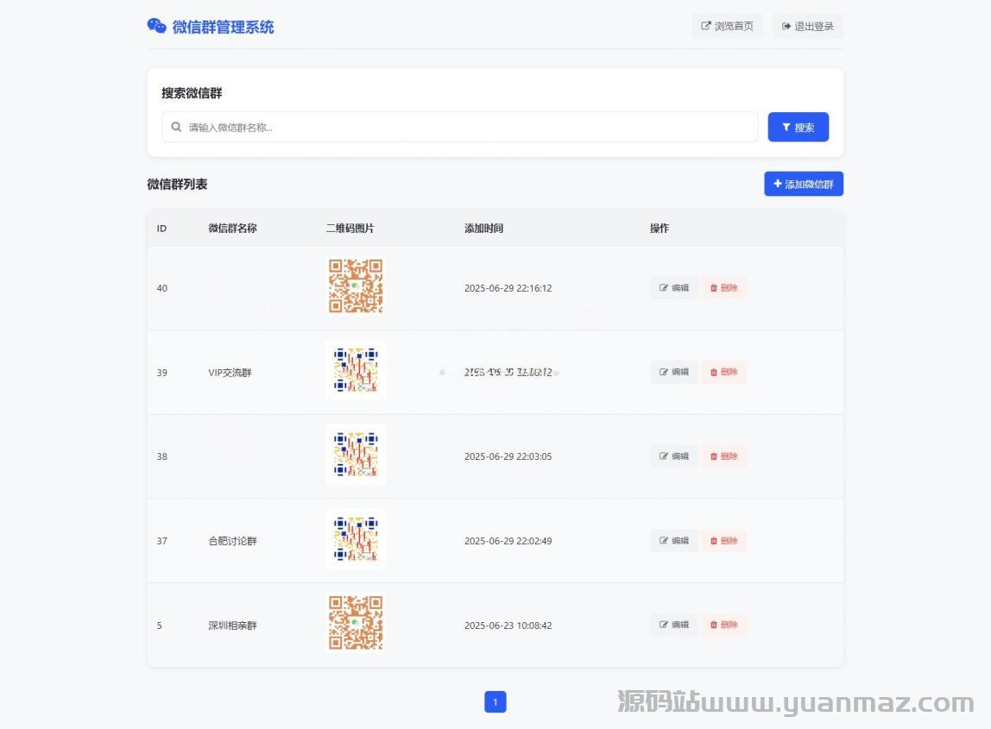The image size is (991, 729).
Task: Edit the 合肥讨论群 row
Action: click(x=673, y=541)
